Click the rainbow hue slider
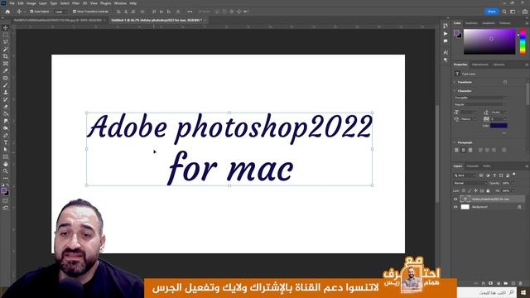This screenshot has height=298, width=530. pyautogui.click(x=523, y=41)
